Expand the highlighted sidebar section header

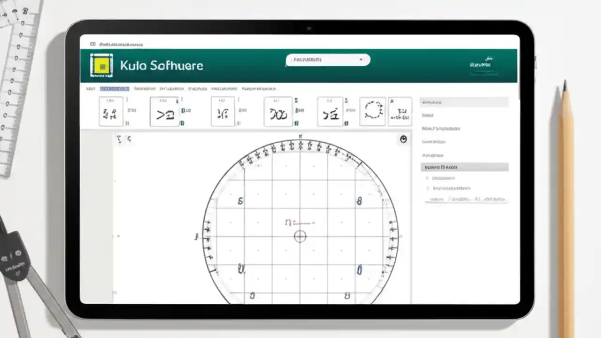(x=464, y=167)
